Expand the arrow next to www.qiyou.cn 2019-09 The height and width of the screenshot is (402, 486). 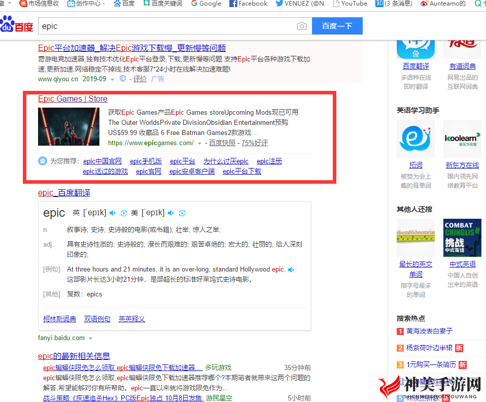click(x=112, y=79)
